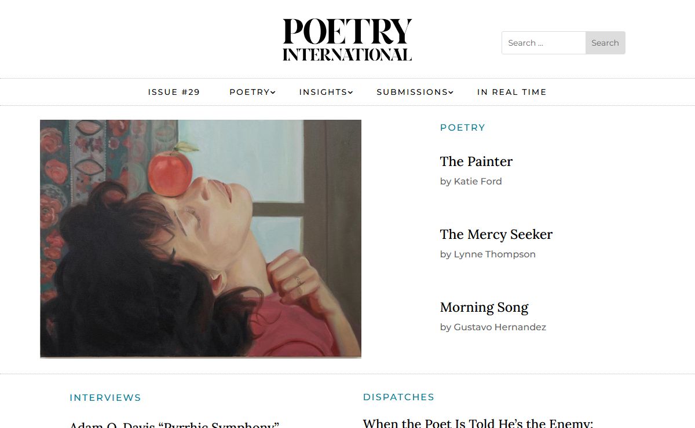Expand the Poetry dropdown menu
695x428 pixels.
point(252,92)
